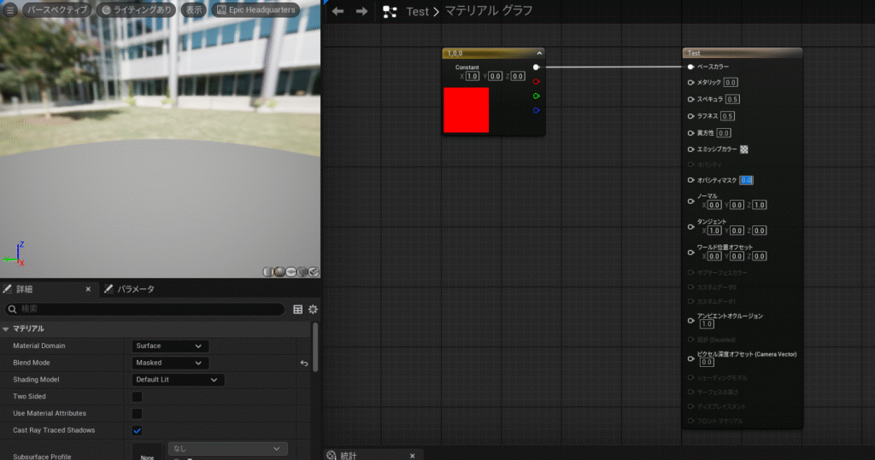Viewport: 875px width, 460px height.
Task: Click the ピクセル深度オフセット input pin
Action: tap(690, 358)
